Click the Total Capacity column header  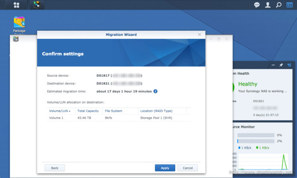pos(88,111)
